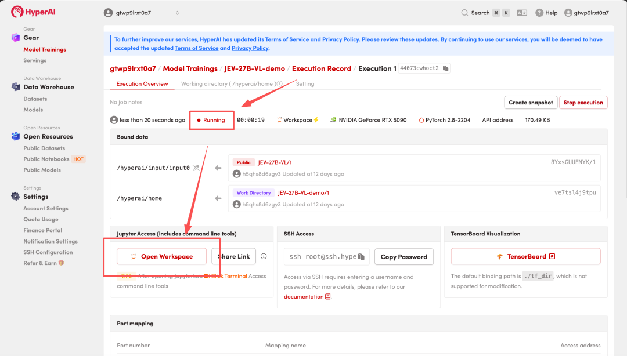Copy the SSH command via clipboard icon
Viewport: 627px width, 356px height.
(361, 256)
